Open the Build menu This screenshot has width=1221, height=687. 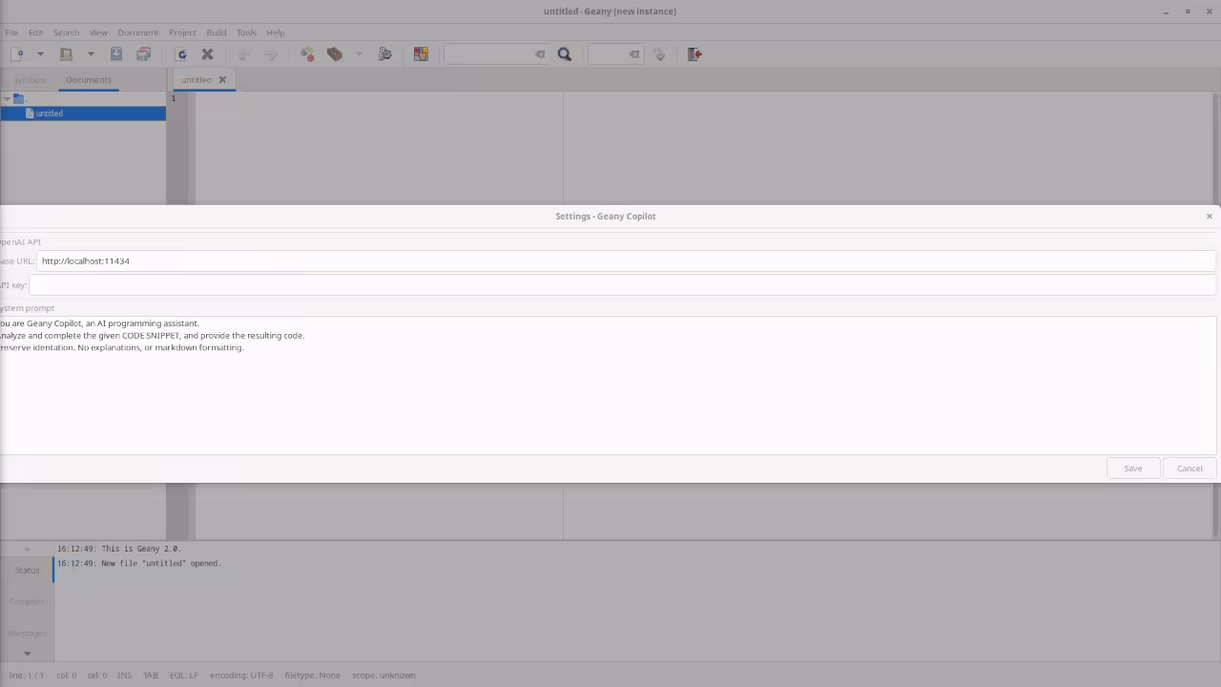click(216, 31)
